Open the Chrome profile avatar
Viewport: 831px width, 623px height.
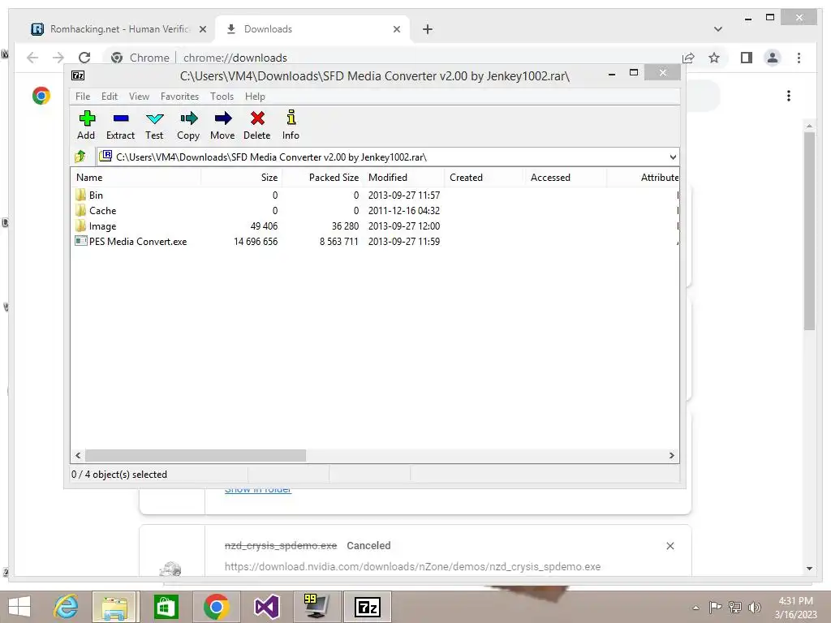pyautogui.click(x=773, y=58)
